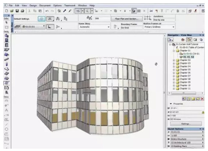Select the Wall tool in the Toolbox
The image size is (208, 151).
pos(7,36)
